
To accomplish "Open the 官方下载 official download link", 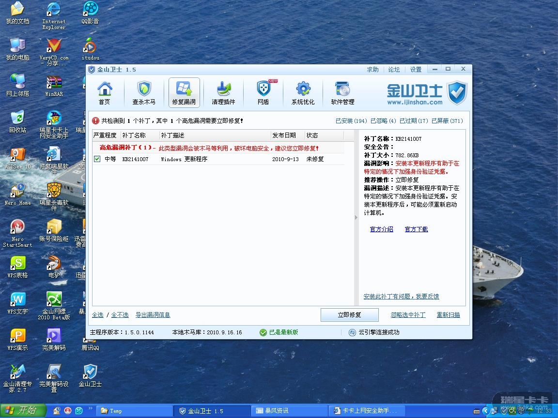I will coord(417,229).
